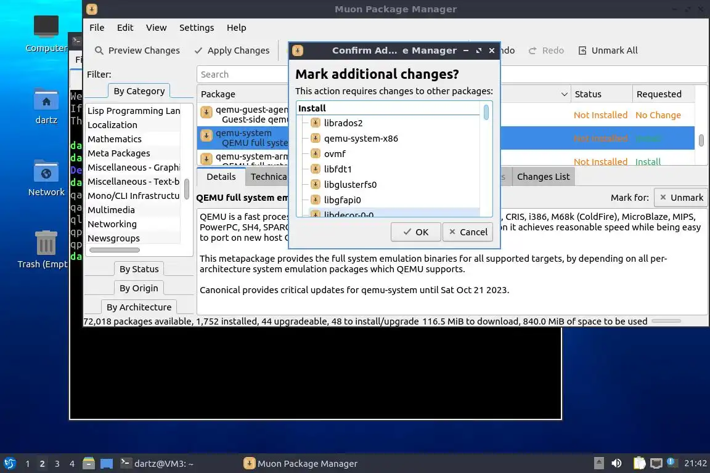Click the libfdt1 package icon
Image resolution: width=710 pixels, height=473 pixels.
tap(316, 169)
